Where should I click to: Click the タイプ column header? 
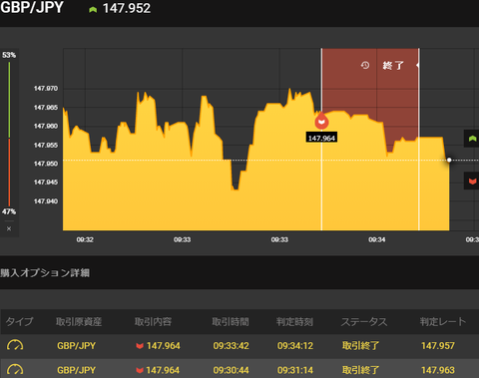[19, 321]
